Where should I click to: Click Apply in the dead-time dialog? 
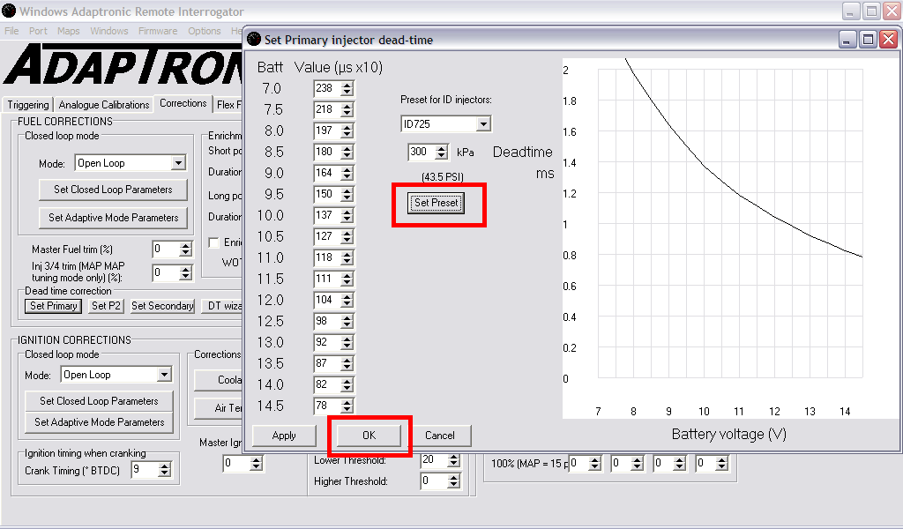[x=284, y=436]
